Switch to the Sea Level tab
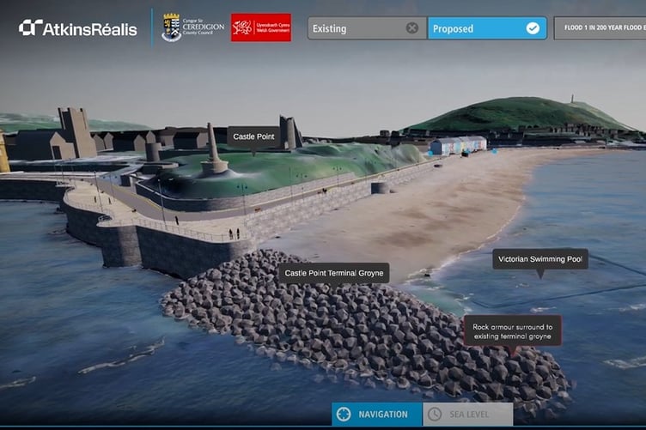 (x=468, y=415)
